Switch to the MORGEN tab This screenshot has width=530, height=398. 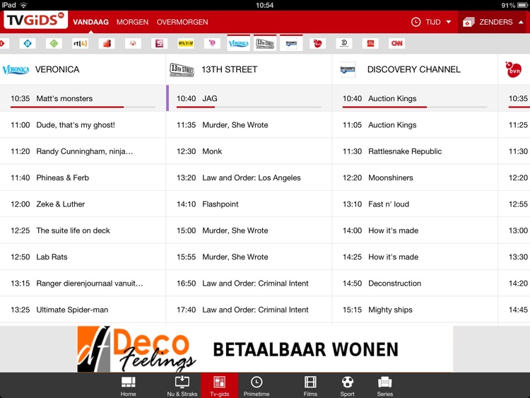click(x=133, y=22)
